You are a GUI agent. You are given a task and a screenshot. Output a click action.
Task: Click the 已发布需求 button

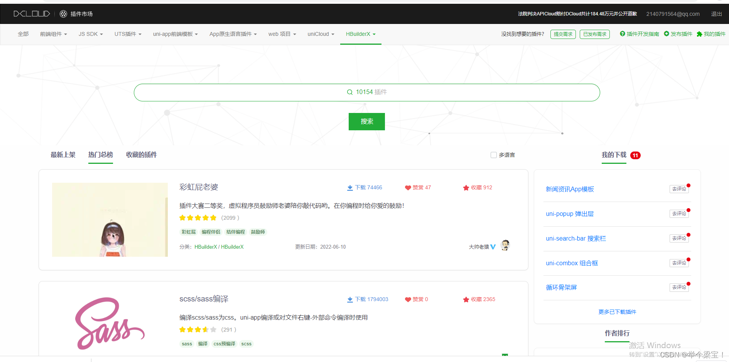click(x=595, y=34)
